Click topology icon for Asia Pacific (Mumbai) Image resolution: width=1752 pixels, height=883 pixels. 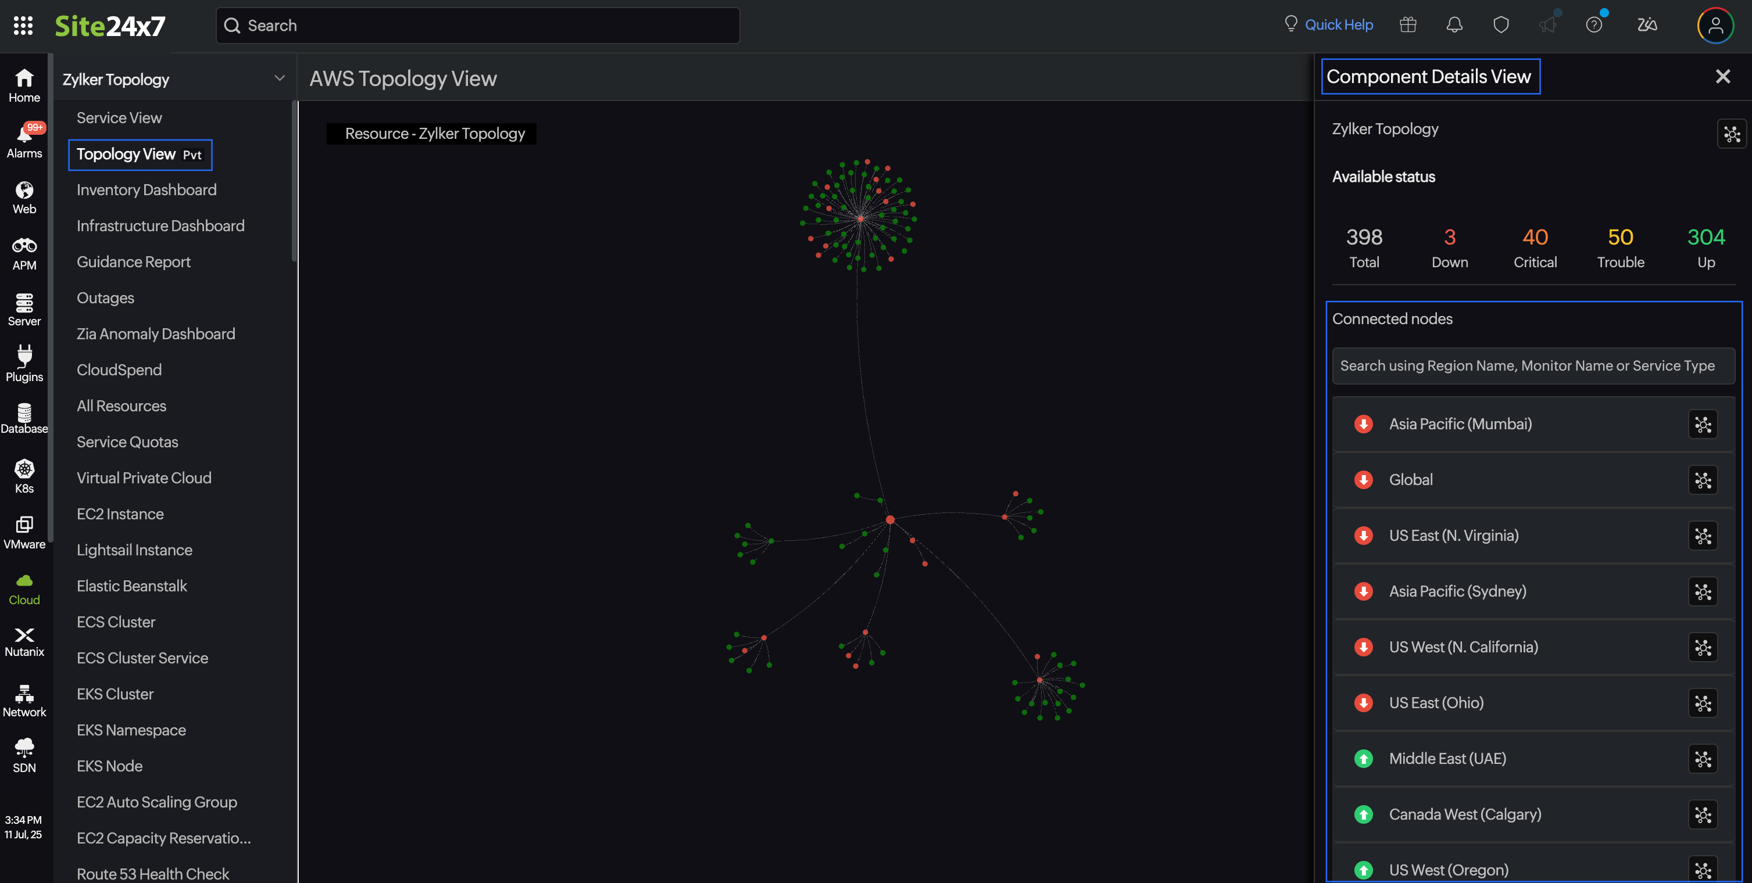1703,425
